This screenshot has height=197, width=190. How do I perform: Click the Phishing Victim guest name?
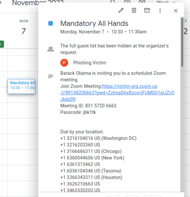point(90,63)
